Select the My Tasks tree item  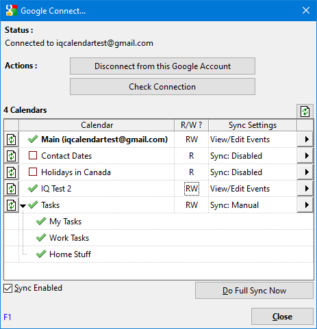pos(66,222)
